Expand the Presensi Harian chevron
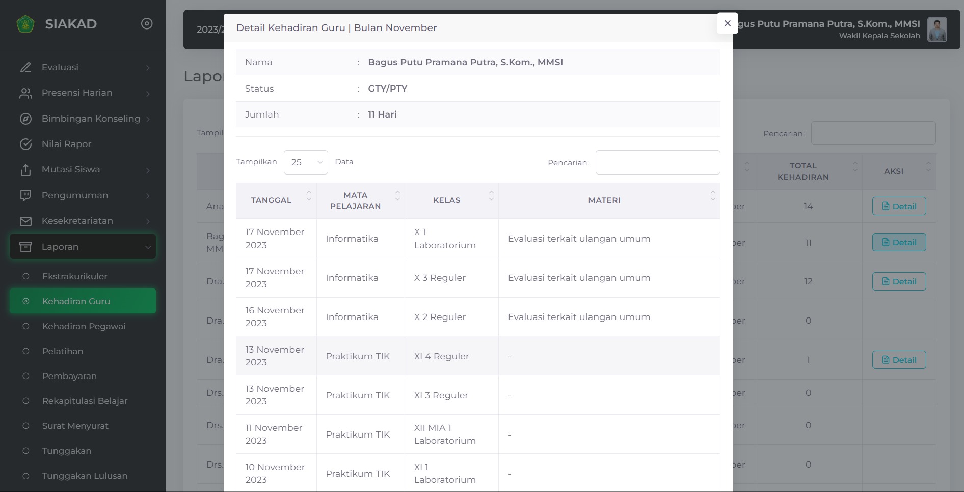 (x=148, y=93)
